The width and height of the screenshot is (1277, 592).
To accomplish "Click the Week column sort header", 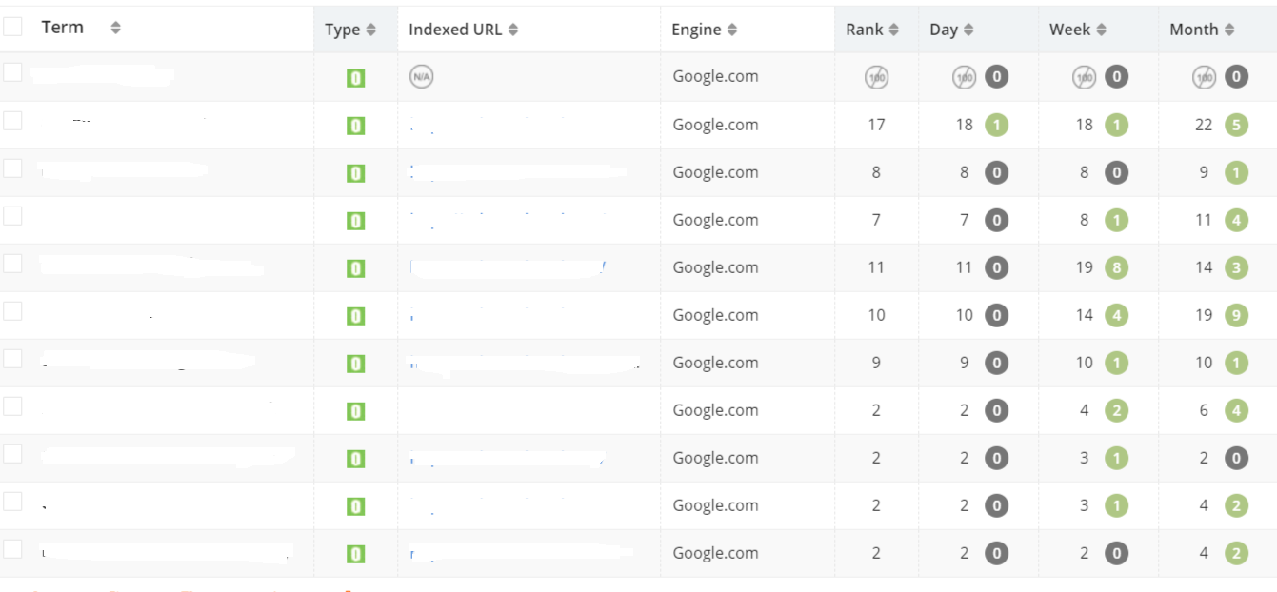I will [x=1078, y=30].
